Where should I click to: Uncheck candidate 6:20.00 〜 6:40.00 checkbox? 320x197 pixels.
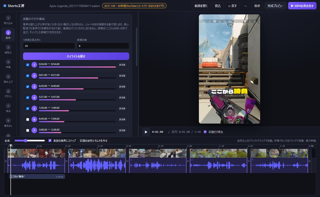28,87
